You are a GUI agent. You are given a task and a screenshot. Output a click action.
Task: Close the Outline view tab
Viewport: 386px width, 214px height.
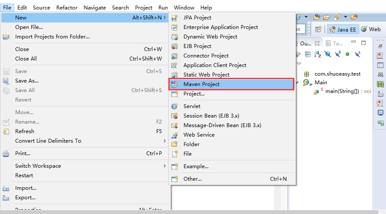(x=317, y=43)
